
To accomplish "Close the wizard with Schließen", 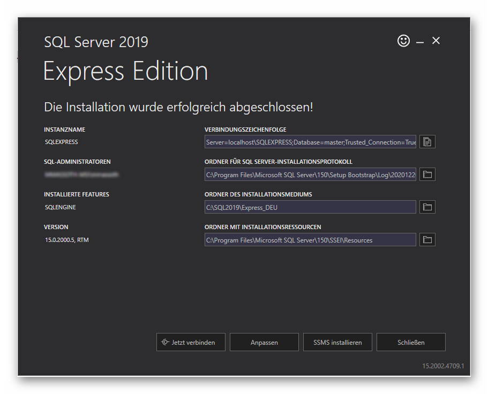I will pyautogui.click(x=411, y=342).
